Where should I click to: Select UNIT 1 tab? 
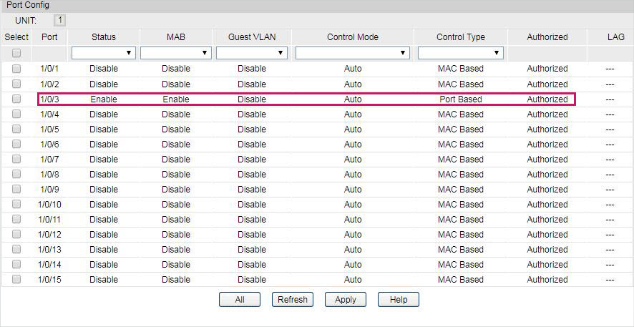point(60,20)
